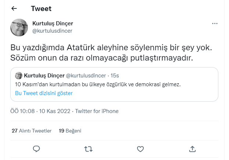The image size is (229, 160).
Task: Open the three-dot more options menu
Action: coord(215,23)
